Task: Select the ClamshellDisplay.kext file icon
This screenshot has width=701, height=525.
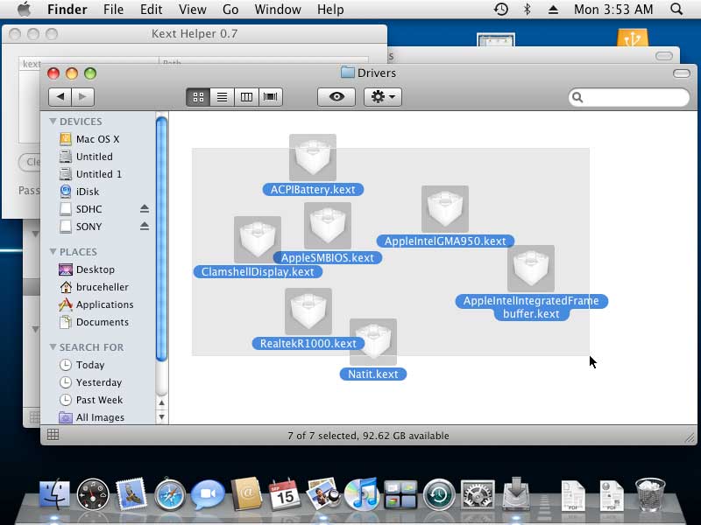Action: [258, 240]
